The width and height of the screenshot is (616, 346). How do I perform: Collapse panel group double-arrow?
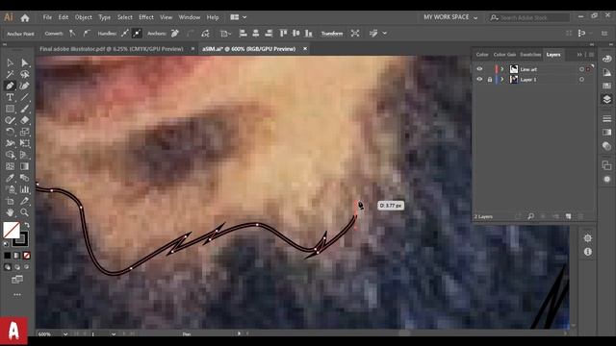pos(579,55)
